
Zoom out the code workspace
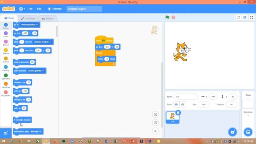click(x=156, y=123)
